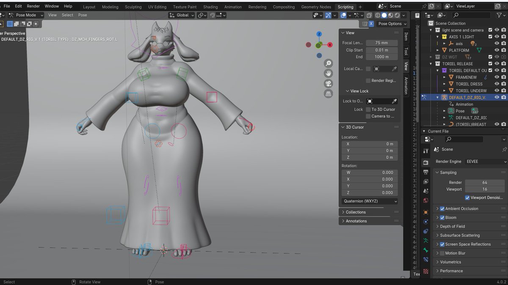
Task: Open the World properties tab icon
Action: click(x=426, y=201)
